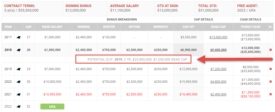Screen dimensions: 275x112
Task: Click the green UFA button
Action: click(52, 107)
